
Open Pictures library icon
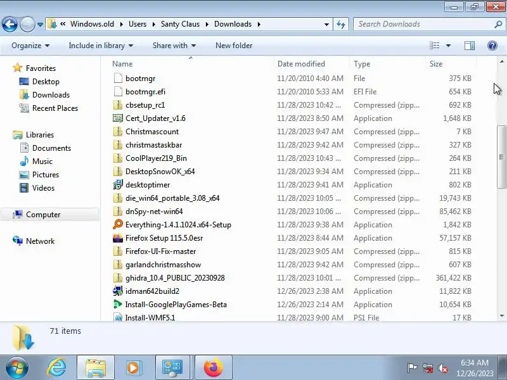(x=24, y=175)
